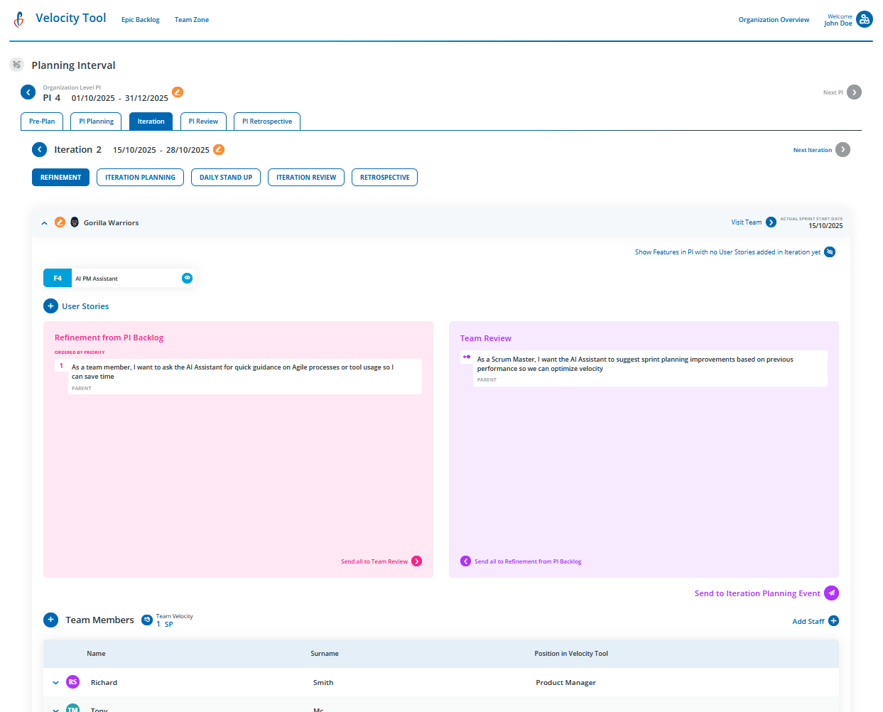Toggle showing features with no User Stories
Viewport: 883px width, 712px height.
pos(830,252)
